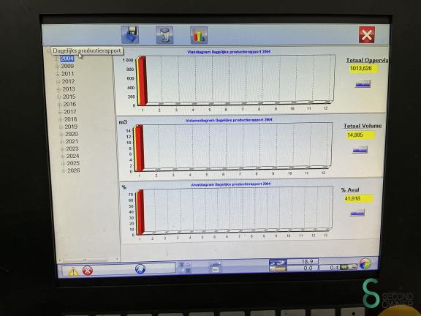Click the Volumediagram Dagelijks productierapport 2004 title
421x316 pixels.
pyautogui.click(x=229, y=120)
